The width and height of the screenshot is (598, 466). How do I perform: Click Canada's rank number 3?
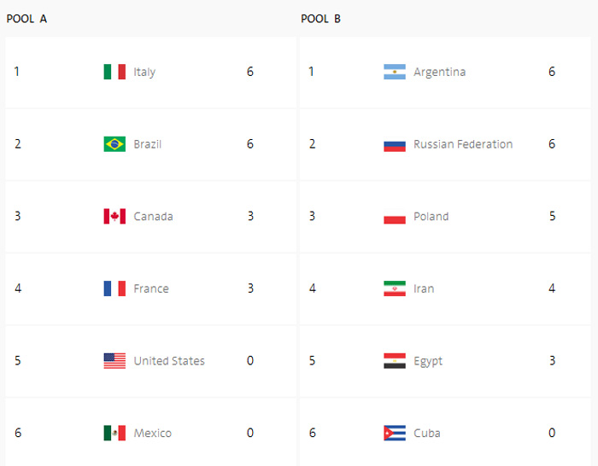(x=17, y=216)
